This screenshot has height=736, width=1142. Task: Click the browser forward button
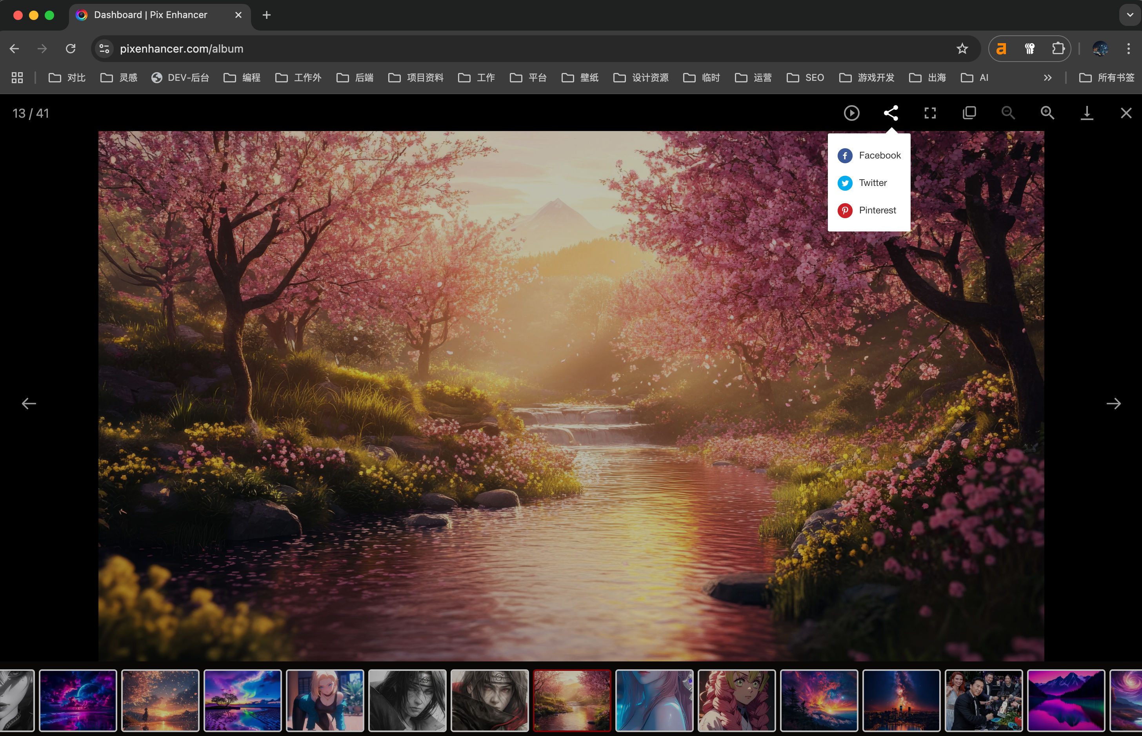coord(42,49)
